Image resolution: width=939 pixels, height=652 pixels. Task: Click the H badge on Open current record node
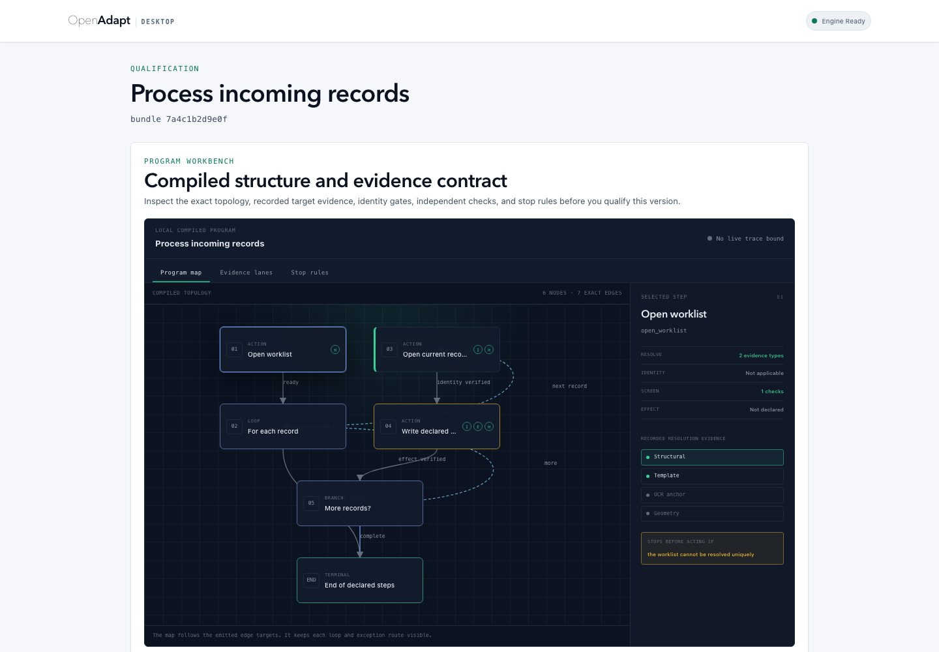pos(489,349)
